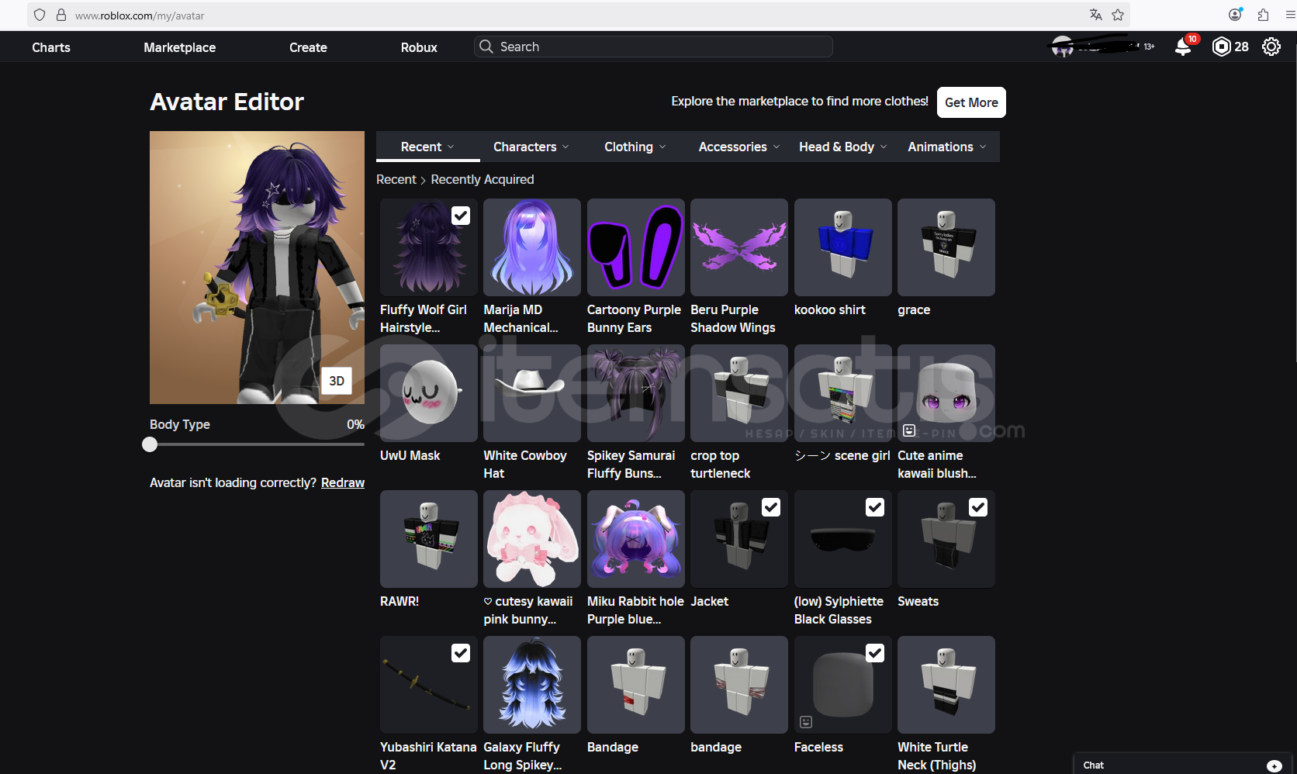Equip the capitalized Bandage item
This screenshot has width=1297, height=774.
(x=636, y=685)
